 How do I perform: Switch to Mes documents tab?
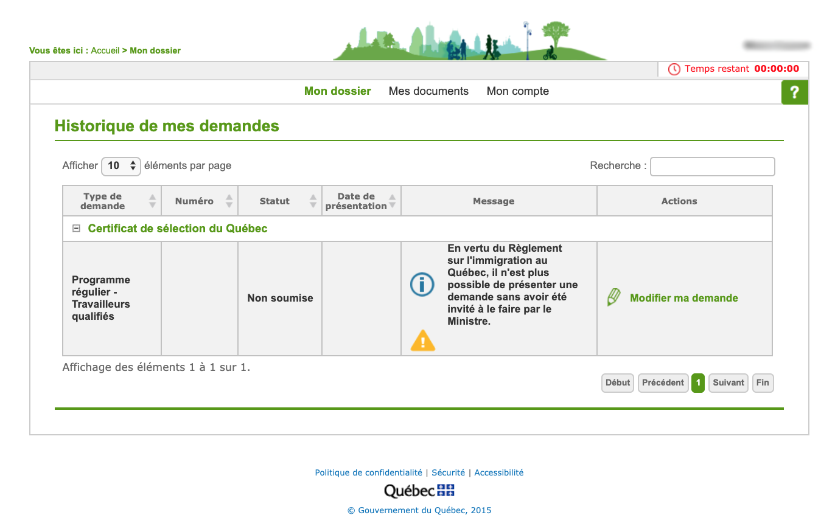428,91
